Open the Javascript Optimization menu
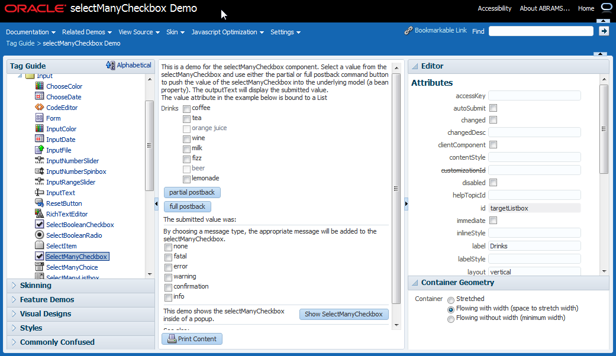The image size is (616, 356). 227,32
